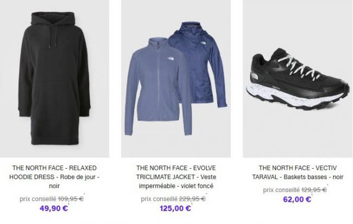
Task: Click the Relaxed Hoodie Dress product title
Action: [54, 177]
